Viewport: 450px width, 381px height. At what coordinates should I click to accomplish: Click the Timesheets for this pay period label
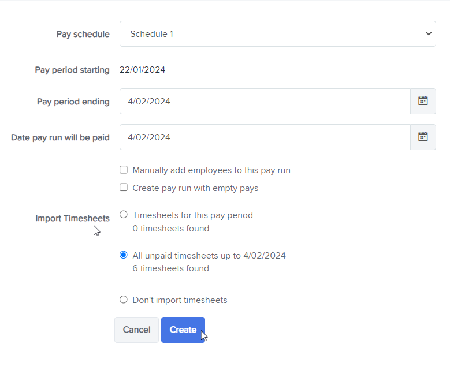pos(192,215)
